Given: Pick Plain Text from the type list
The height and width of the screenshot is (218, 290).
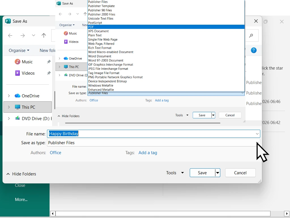Looking at the screenshot, I should 166,35.
